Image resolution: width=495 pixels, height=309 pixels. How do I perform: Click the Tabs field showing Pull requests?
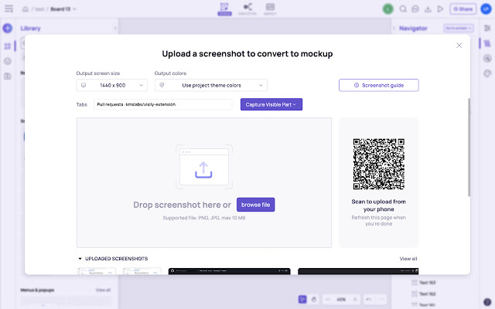tap(163, 104)
